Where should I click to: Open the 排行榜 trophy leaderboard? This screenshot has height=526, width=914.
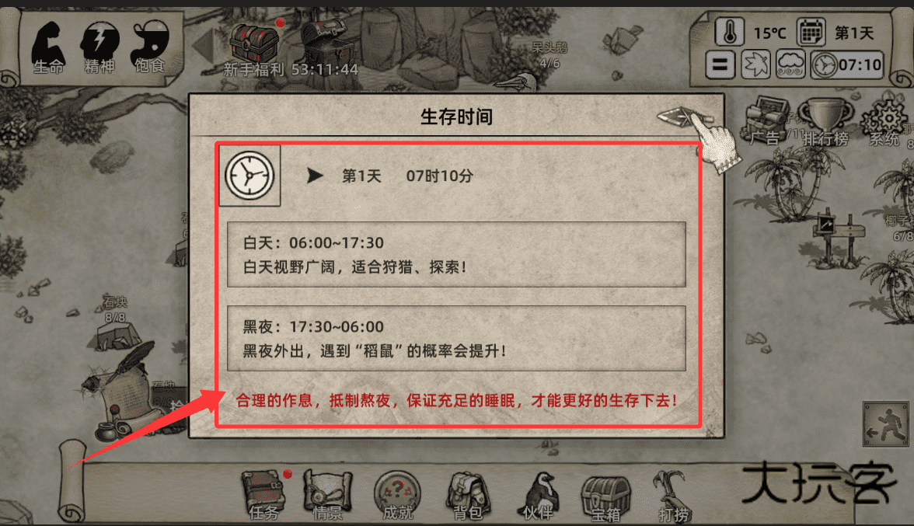(x=825, y=122)
